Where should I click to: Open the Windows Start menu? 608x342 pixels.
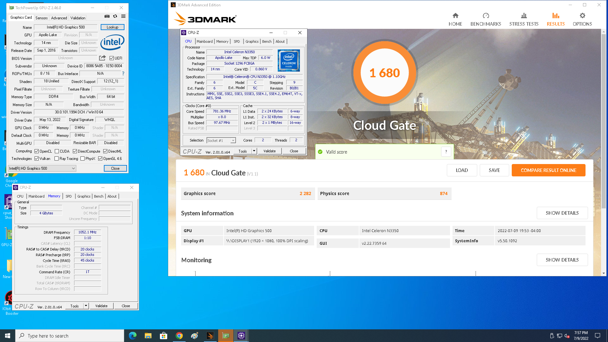[8, 336]
